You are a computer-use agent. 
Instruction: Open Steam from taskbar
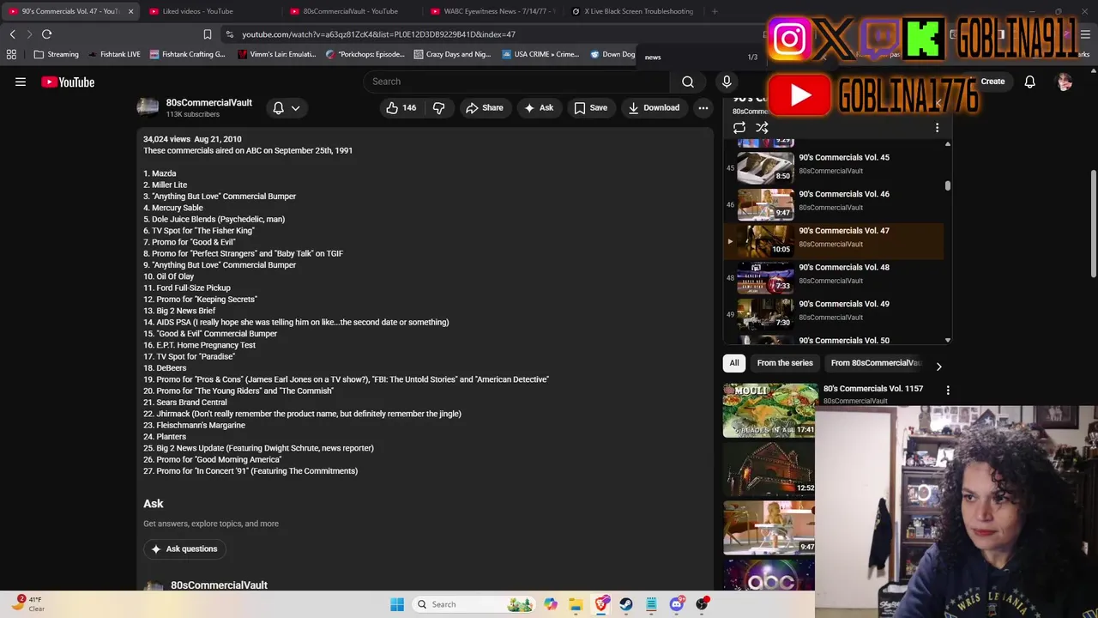(626, 604)
